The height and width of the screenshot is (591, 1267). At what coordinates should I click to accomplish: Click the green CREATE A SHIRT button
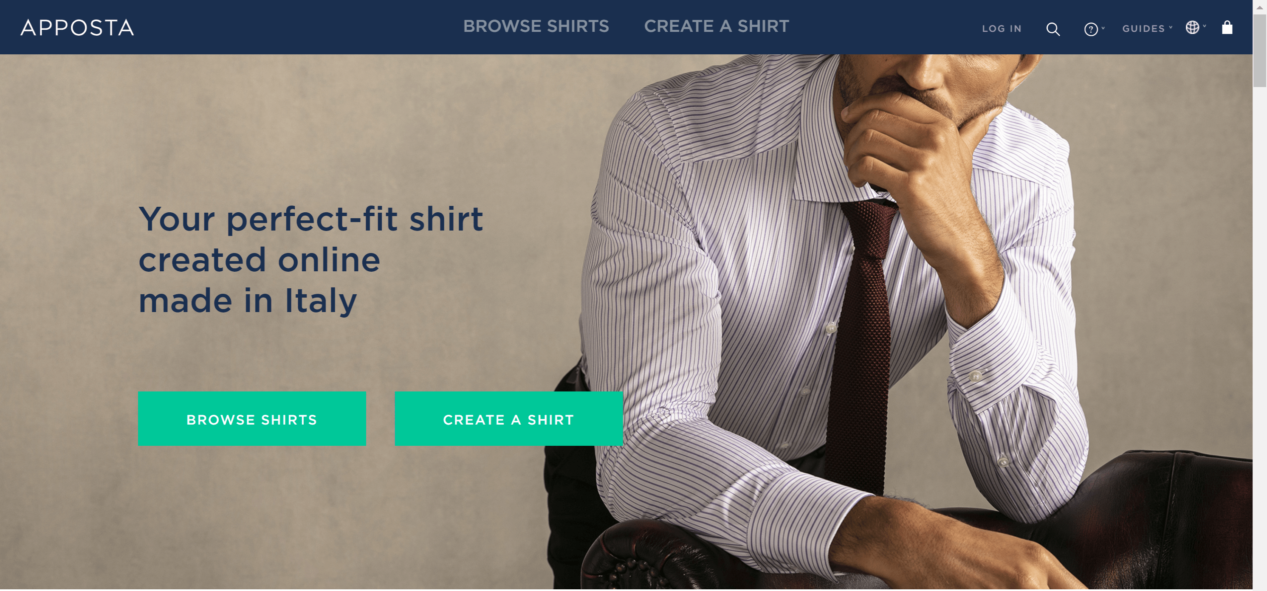pyautogui.click(x=508, y=419)
